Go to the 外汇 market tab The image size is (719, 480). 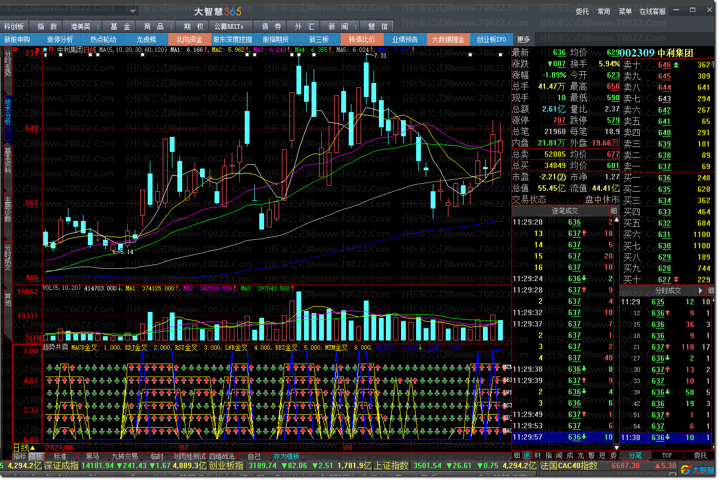304,26
